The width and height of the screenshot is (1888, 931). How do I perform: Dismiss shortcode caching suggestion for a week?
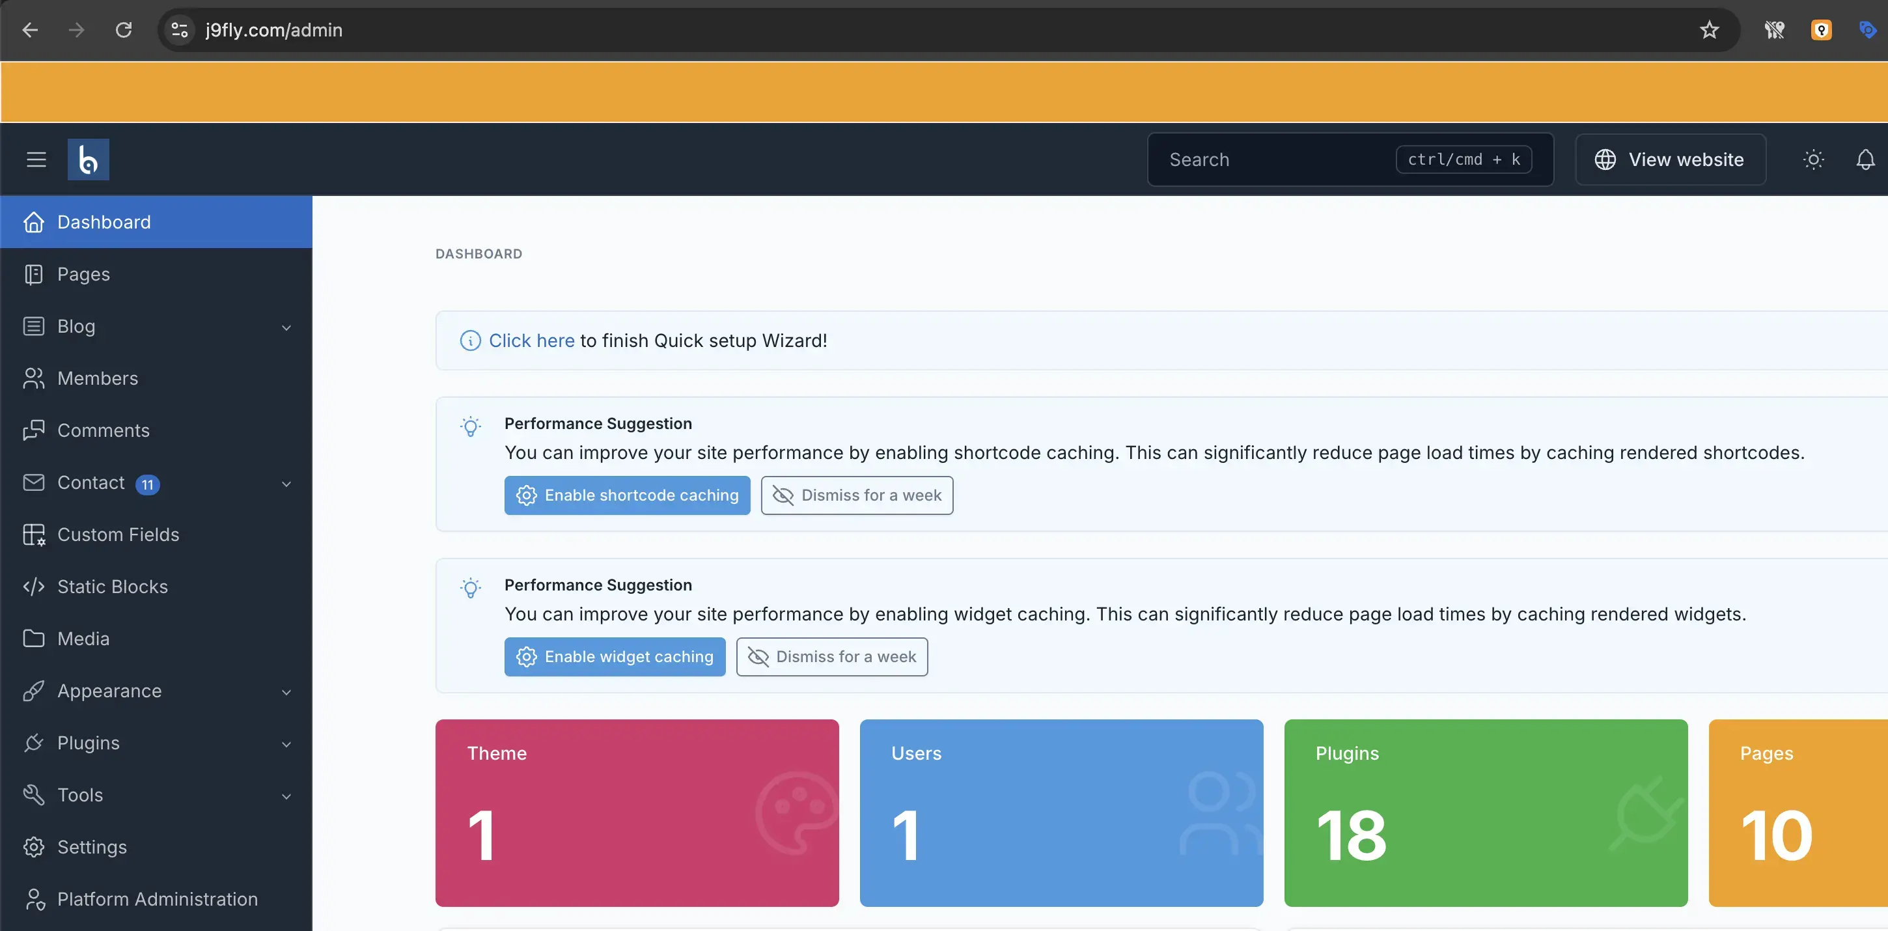857,495
